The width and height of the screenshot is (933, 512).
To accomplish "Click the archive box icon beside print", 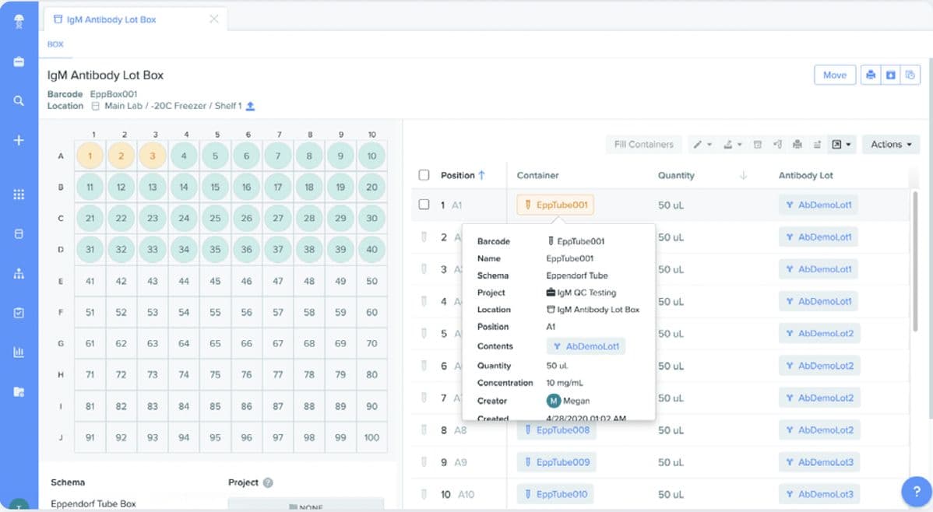I will (x=891, y=75).
